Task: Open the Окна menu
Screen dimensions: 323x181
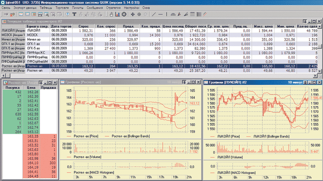Action: click(x=146, y=8)
